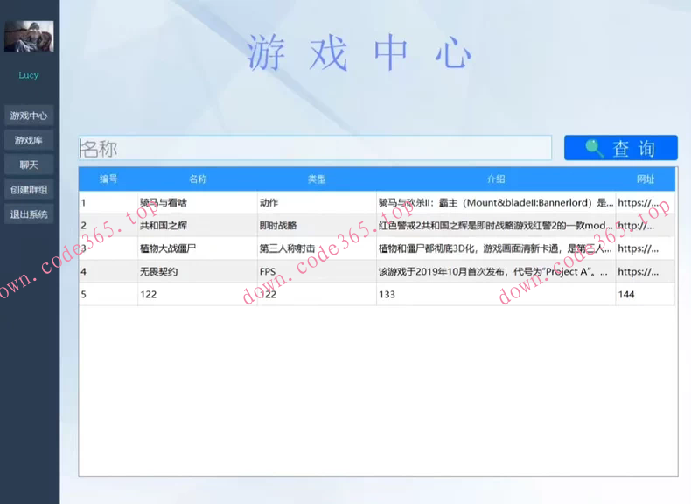The height and width of the screenshot is (504, 691).
Task: Open the 聊天 sidebar menu
Action: [29, 164]
